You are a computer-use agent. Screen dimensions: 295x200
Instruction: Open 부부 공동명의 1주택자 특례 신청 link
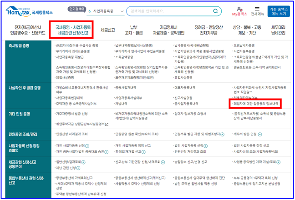click(x=255, y=178)
